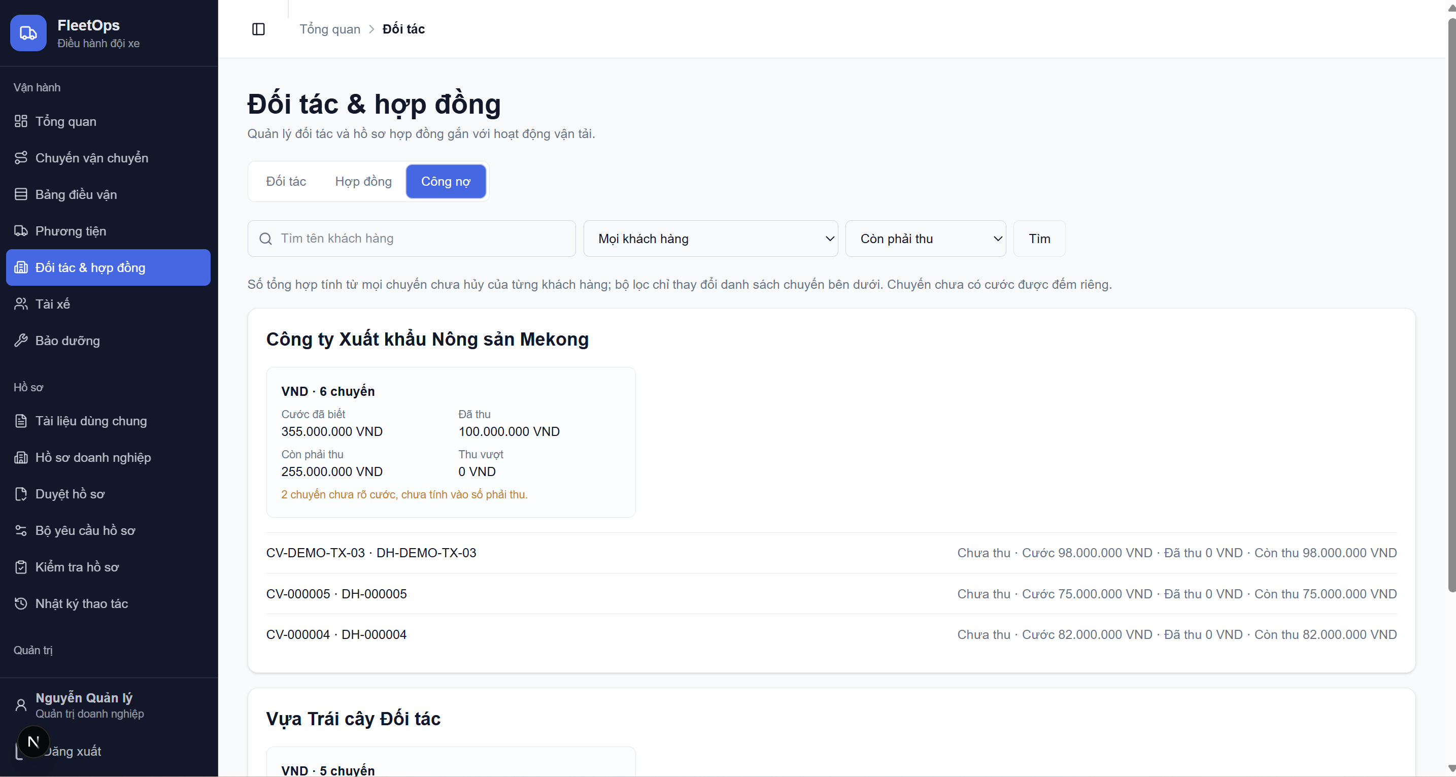Click the trip row CV-DEMO-TX-03 · DH-DEMO-TX-03
This screenshot has height=777, width=1456.
tap(831, 553)
